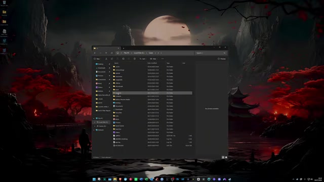Expand This PC in the navigation tree
324x182 pixels.
point(94,118)
